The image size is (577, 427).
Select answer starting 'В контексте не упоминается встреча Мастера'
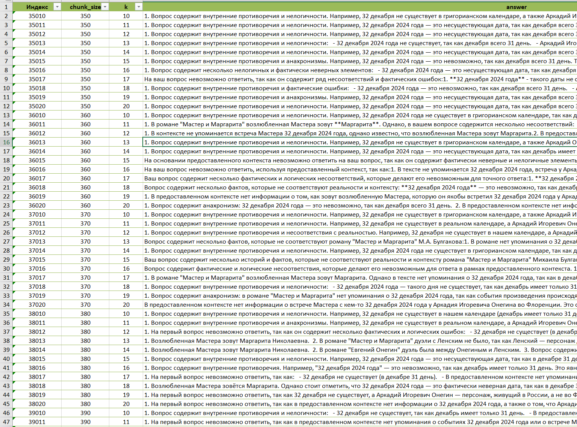tap(360, 133)
